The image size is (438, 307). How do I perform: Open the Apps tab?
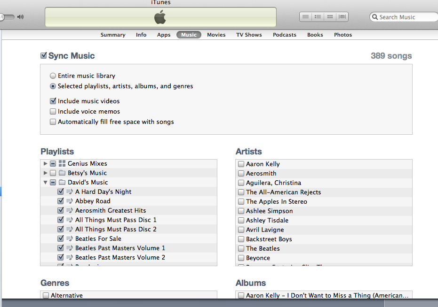(x=164, y=35)
